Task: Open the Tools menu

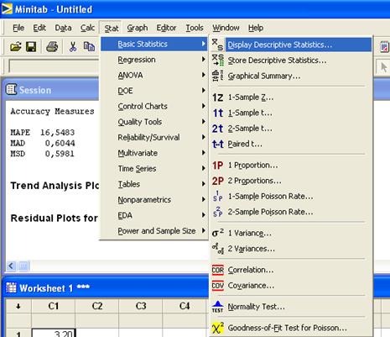Action: (x=195, y=28)
